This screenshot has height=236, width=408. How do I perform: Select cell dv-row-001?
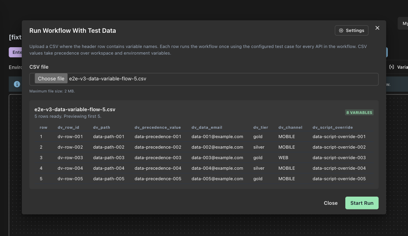point(70,137)
